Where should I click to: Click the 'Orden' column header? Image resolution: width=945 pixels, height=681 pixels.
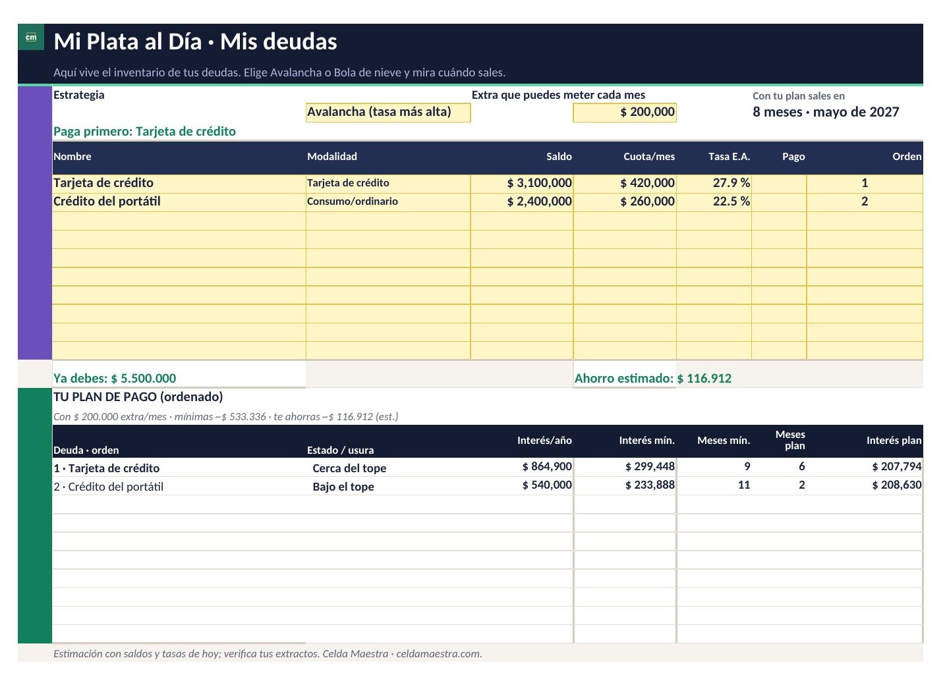pyautogui.click(x=907, y=156)
